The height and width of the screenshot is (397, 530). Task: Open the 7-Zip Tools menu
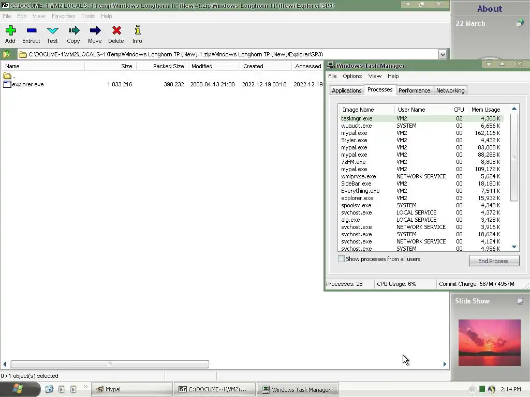coord(88,16)
